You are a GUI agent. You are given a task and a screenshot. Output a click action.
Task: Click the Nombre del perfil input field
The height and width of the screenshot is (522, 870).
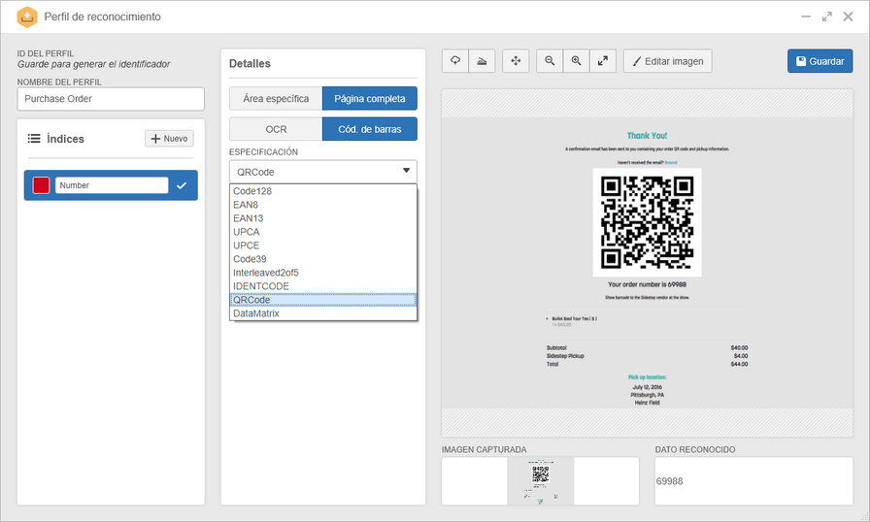pyautogui.click(x=111, y=99)
